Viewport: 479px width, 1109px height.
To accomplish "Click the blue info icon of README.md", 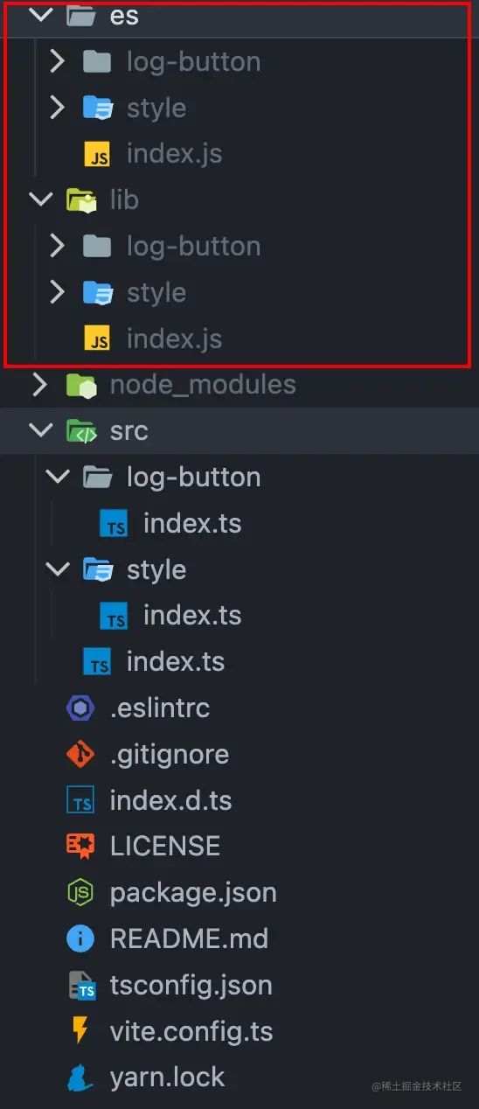I will [x=80, y=938].
